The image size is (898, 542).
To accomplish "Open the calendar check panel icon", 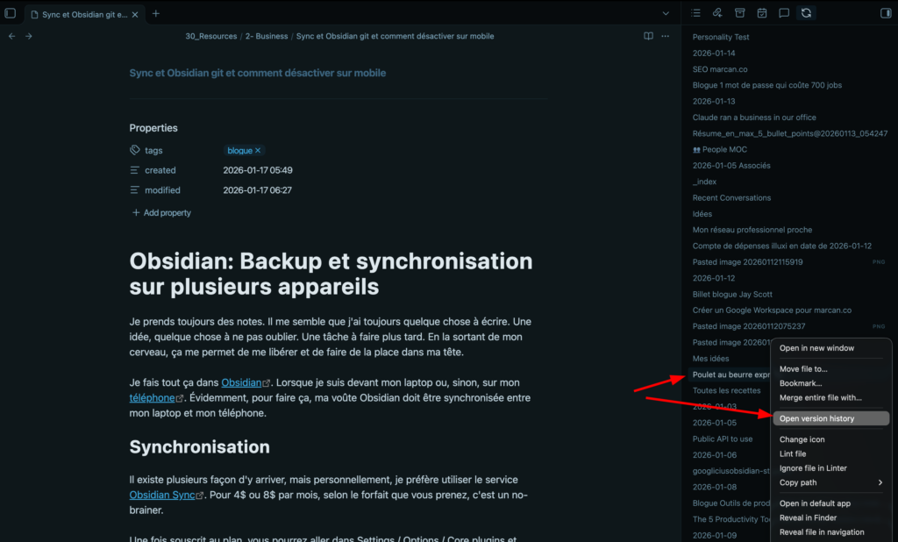I will click(762, 13).
